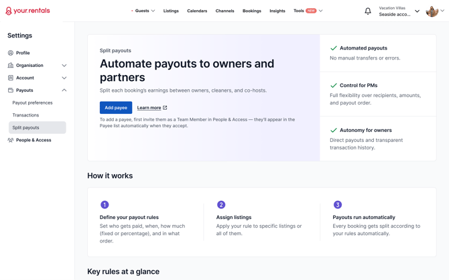
Task: Open Channels in top navigation
Action: tap(224, 11)
